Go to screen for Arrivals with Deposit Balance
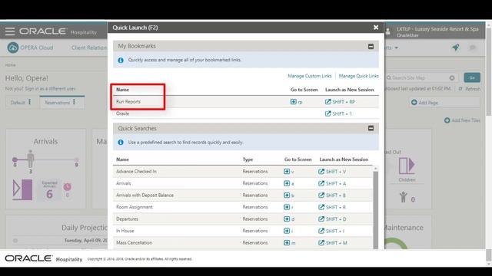The image size is (492, 276). point(287,195)
